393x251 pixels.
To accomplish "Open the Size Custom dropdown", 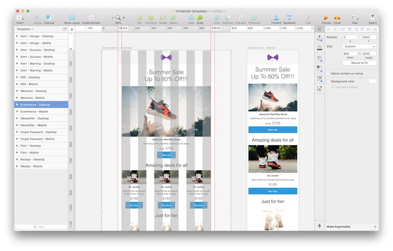I will (359, 46).
